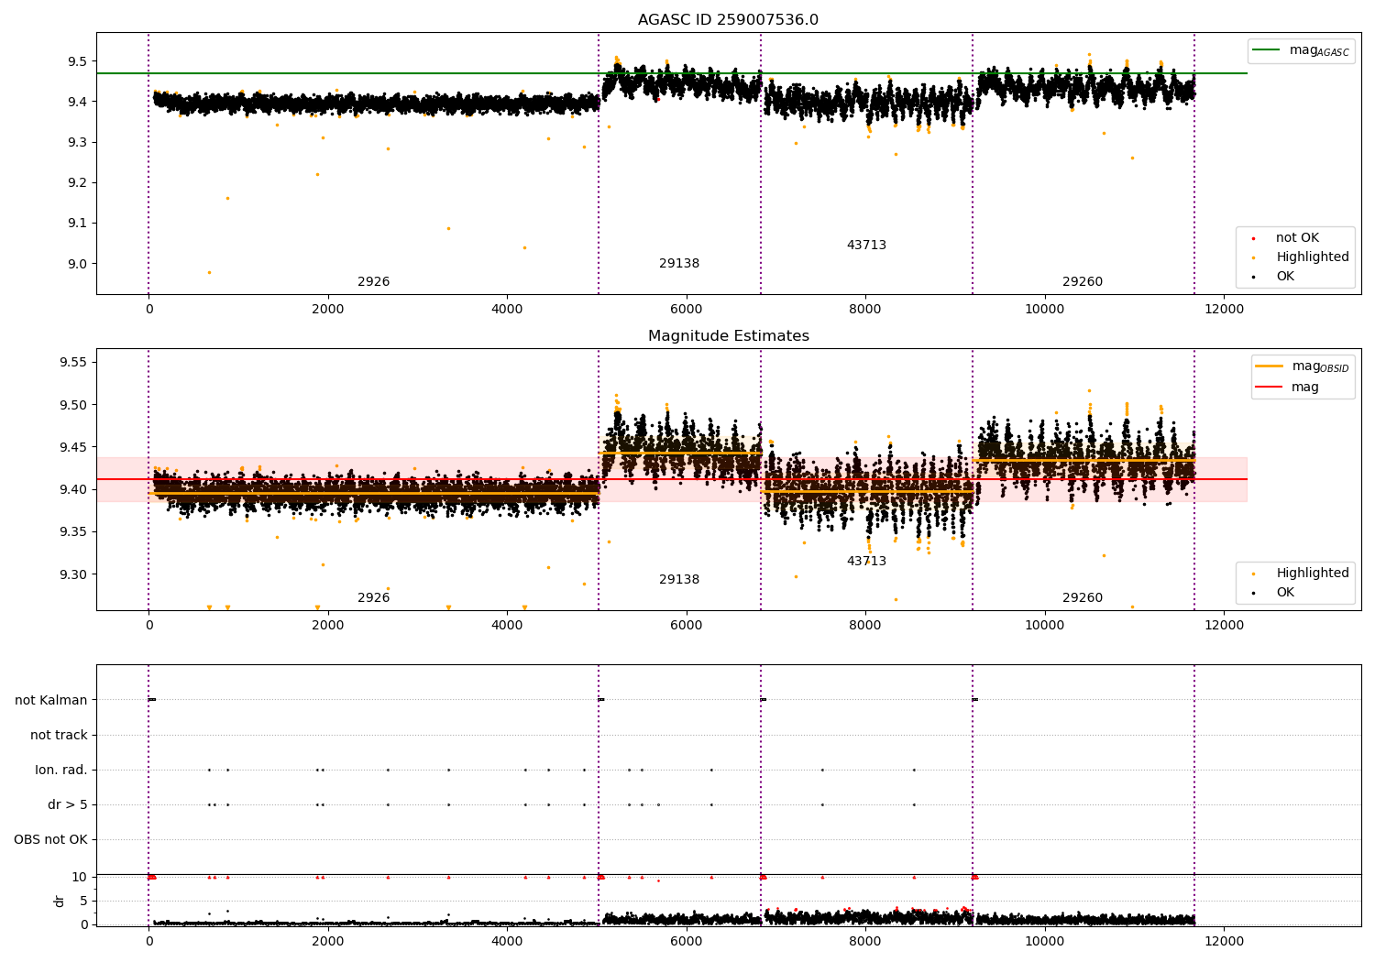Click the "9.0" y-axis tick in the top plot
1375x962 pixels.
pos(77,264)
